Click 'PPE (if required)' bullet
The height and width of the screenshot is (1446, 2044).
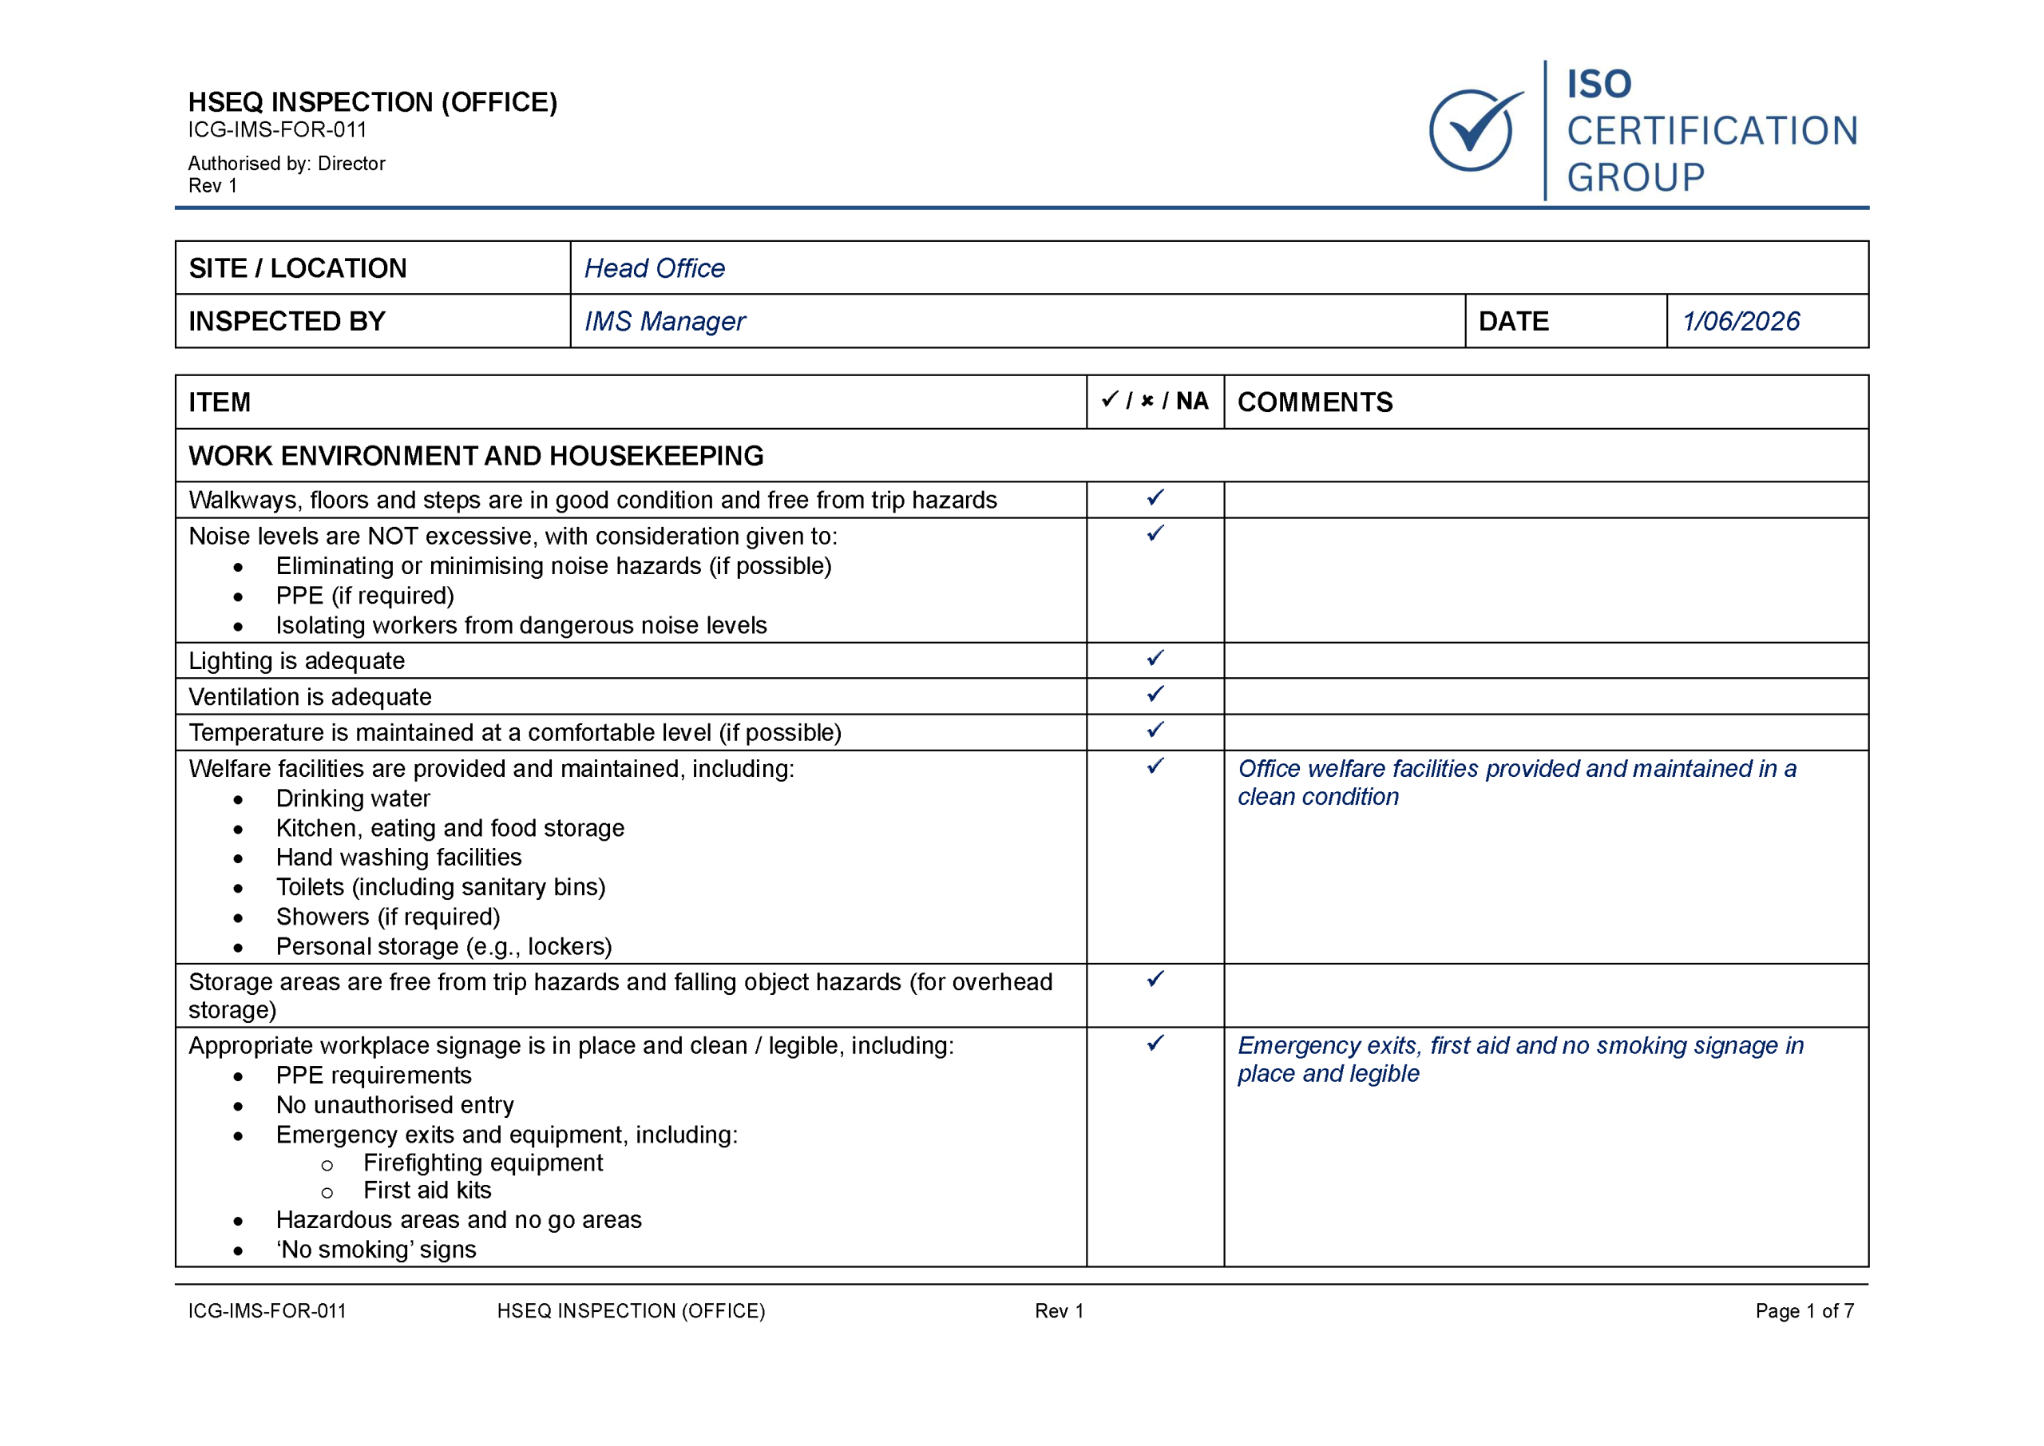click(x=365, y=596)
